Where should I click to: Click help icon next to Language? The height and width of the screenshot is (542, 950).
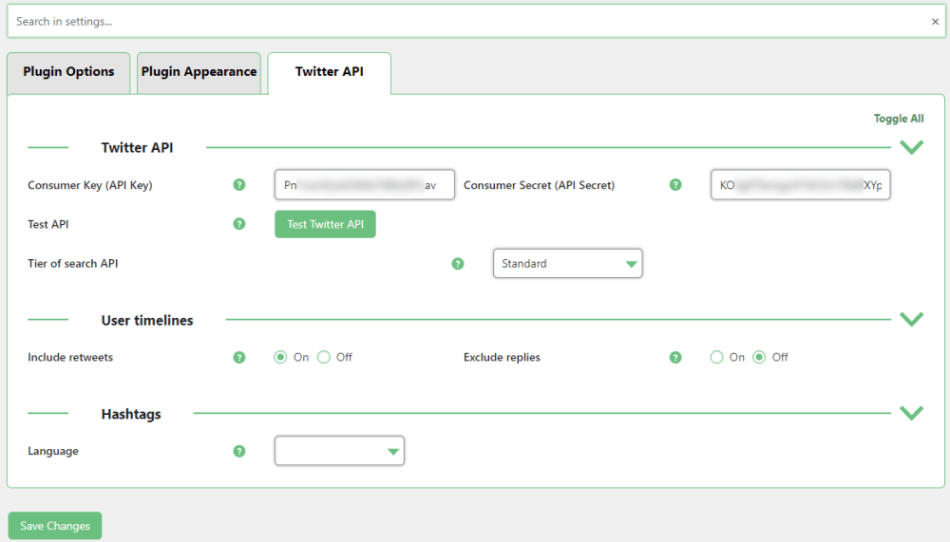coord(239,452)
